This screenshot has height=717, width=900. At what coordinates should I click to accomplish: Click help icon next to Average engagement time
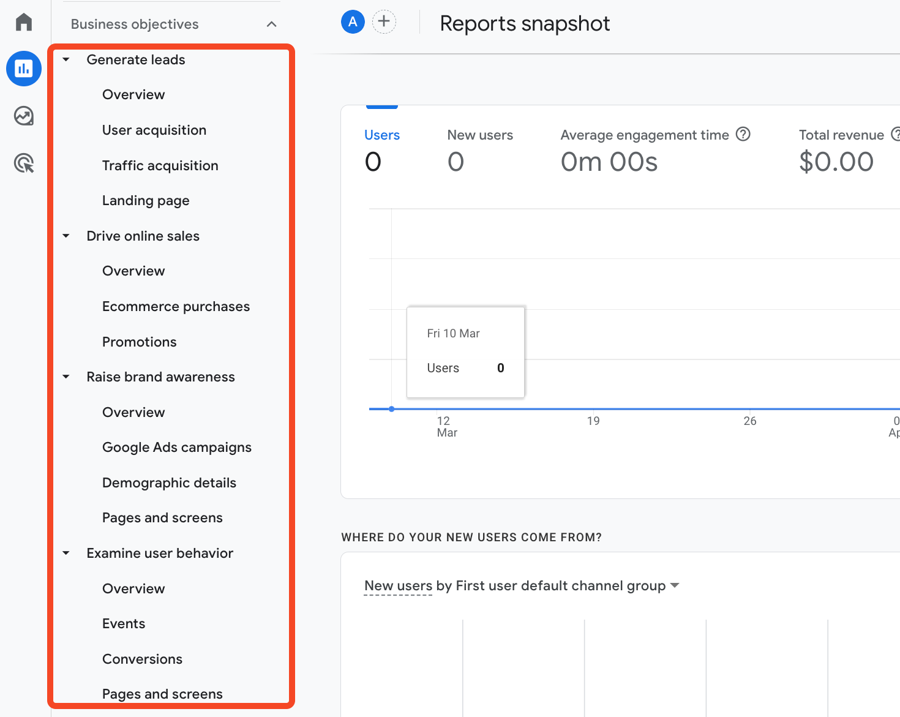[x=743, y=134]
